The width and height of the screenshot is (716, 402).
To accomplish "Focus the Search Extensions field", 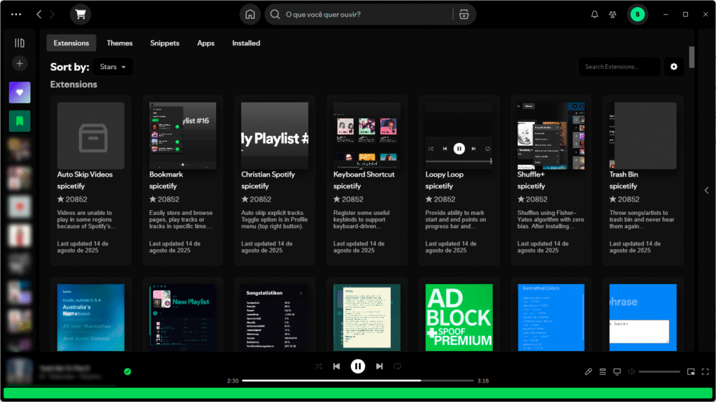I will click(x=620, y=66).
